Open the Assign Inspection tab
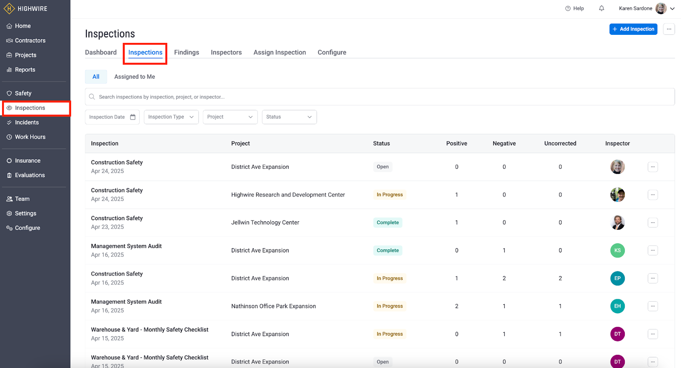 pyautogui.click(x=280, y=52)
